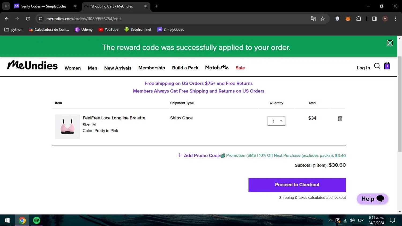This screenshot has width=402, height=226.
Task: Open the SimplyCodes bookmark
Action: click(x=171, y=29)
